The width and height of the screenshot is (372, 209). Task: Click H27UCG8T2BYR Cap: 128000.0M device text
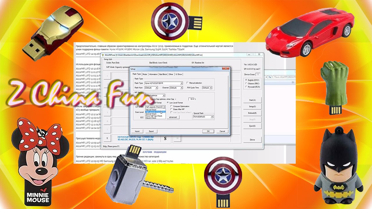[135, 137]
